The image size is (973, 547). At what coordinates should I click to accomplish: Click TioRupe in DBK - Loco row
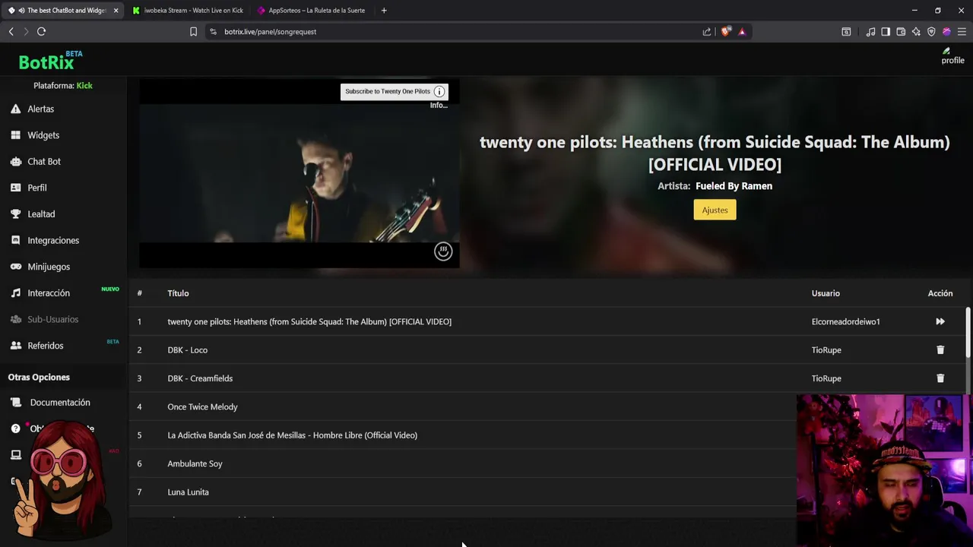(x=826, y=350)
